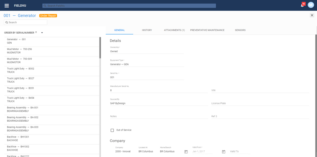Open the Order By dropdown arrow
Image resolution: width=317 pixels, height=157 pixels.
coord(42,33)
